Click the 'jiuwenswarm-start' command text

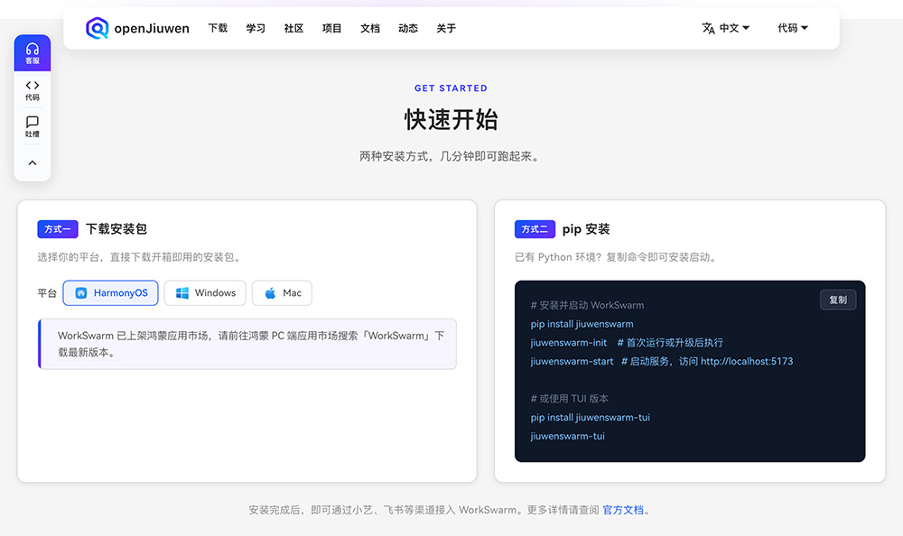pos(572,362)
